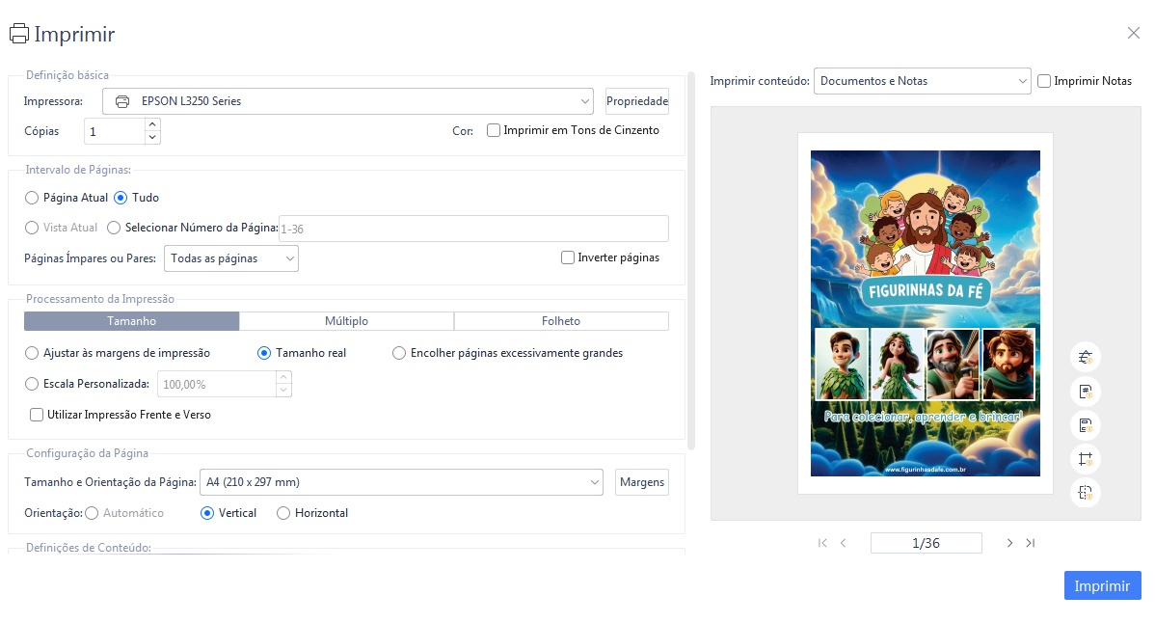Image resolution: width=1155 pixels, height=623 pixels.
Task: Click the topmost round icon beside preview
Action: click(x=1086, y=358)
